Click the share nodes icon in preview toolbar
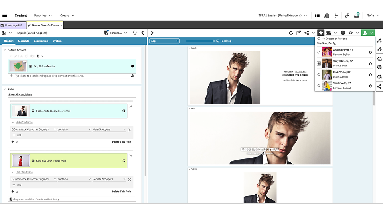Viewport: 383px width, 215px height. (306, 33)
